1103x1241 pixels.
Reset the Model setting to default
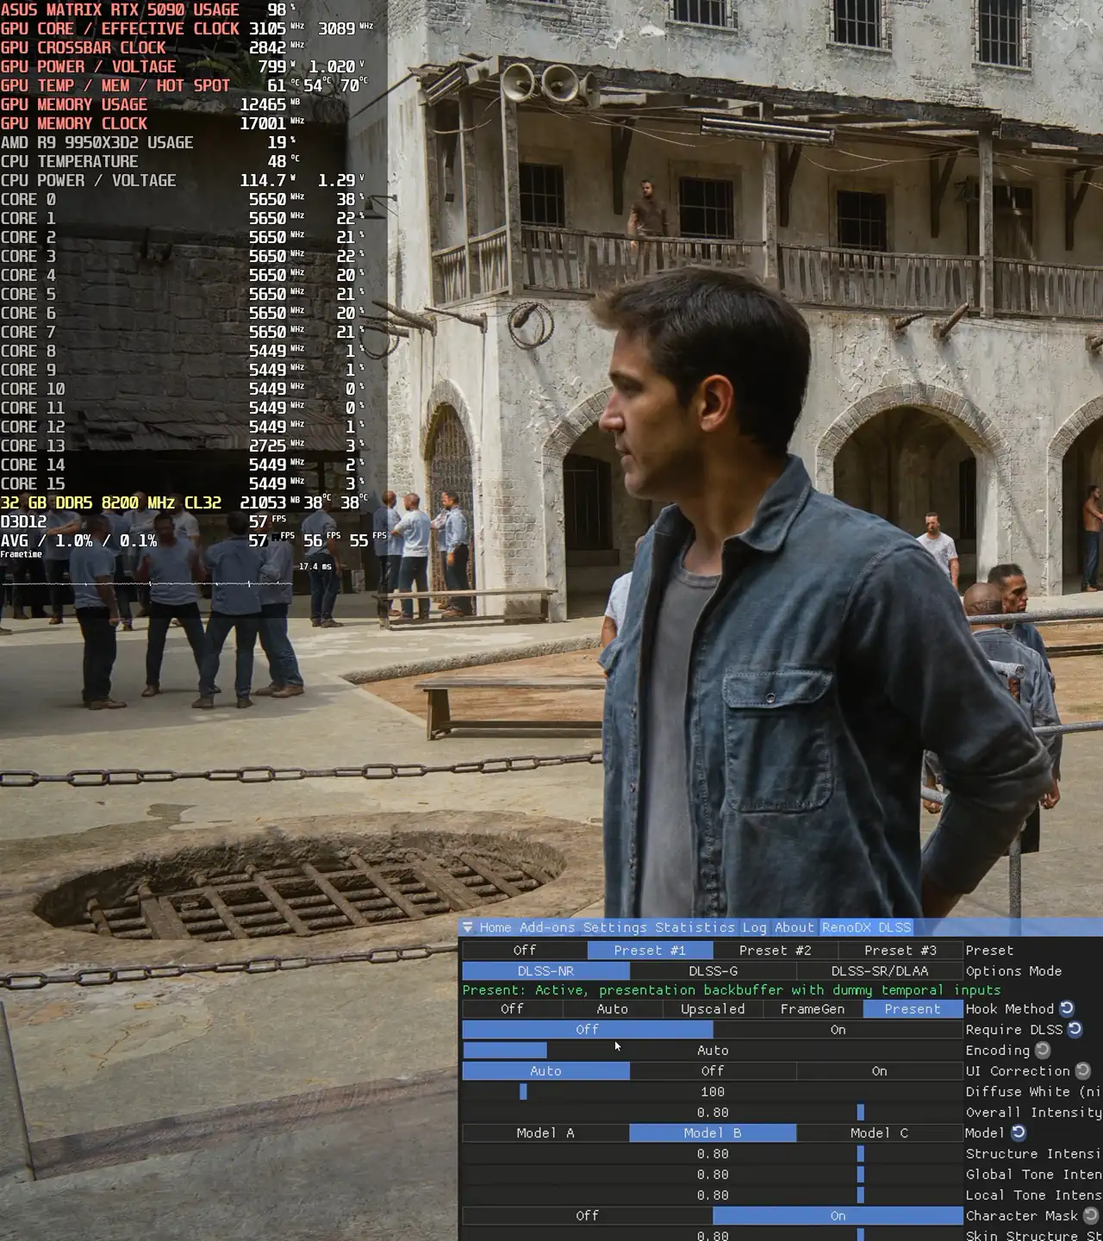1019,1132
